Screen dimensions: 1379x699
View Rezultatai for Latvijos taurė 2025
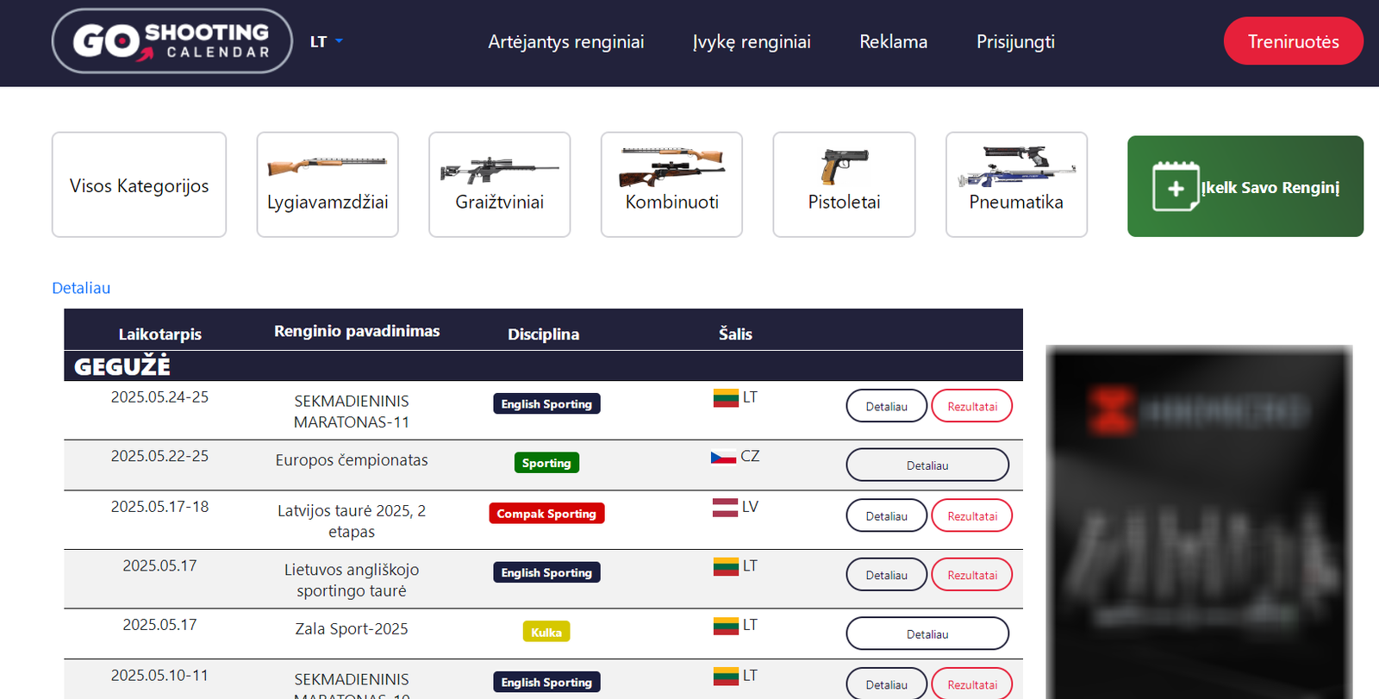[971, 516]
